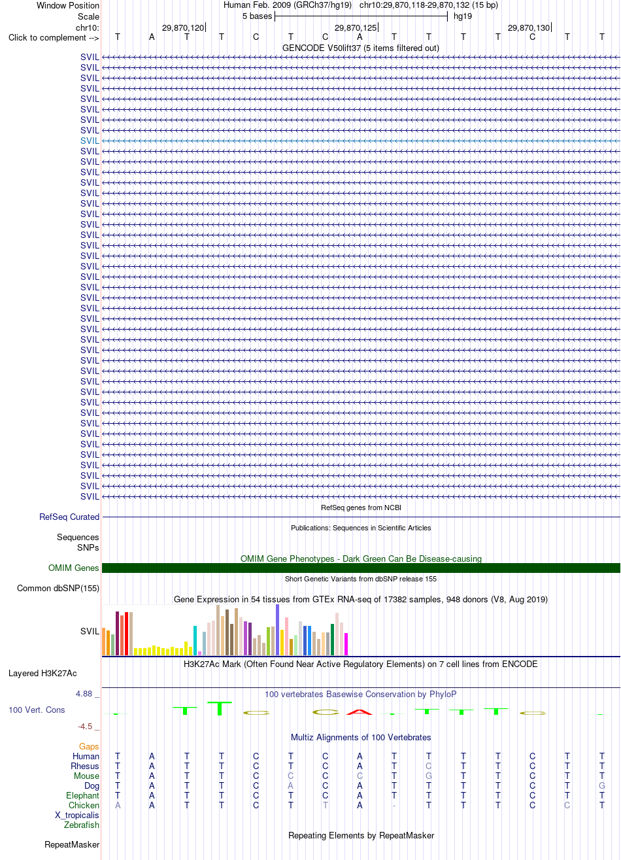Click the Mouse species label
The width and height of the screenshot is (621, 860).
tap(86, 776)
